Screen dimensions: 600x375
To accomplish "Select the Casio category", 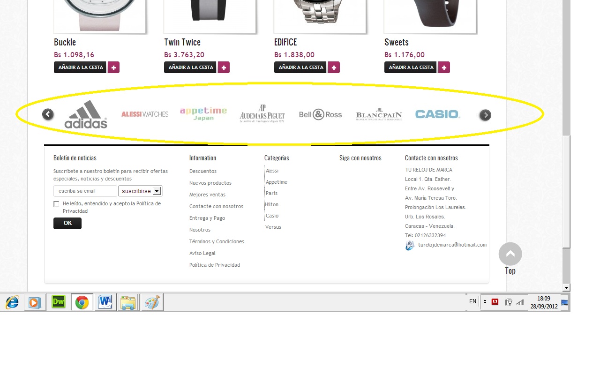I will click(272, 216).
